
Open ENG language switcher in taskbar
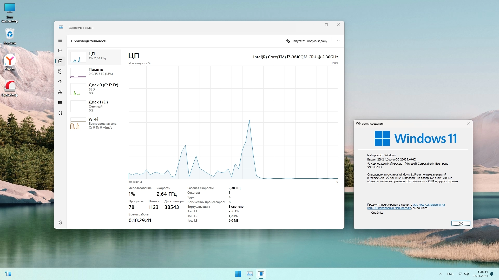point(450,274)
